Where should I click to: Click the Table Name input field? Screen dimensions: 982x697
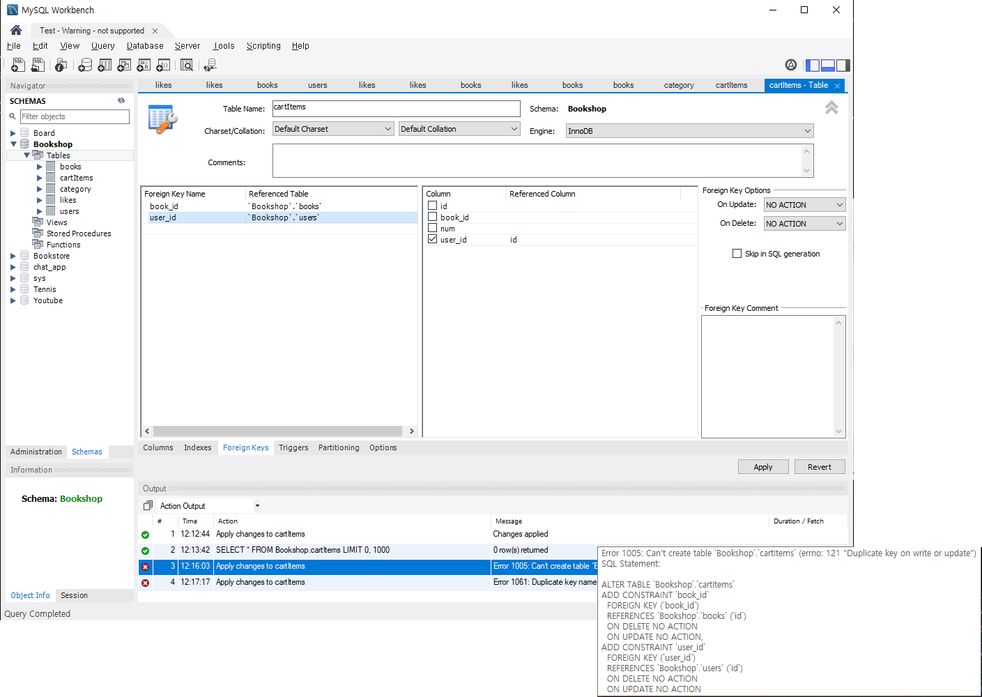(x=397, y=109)
